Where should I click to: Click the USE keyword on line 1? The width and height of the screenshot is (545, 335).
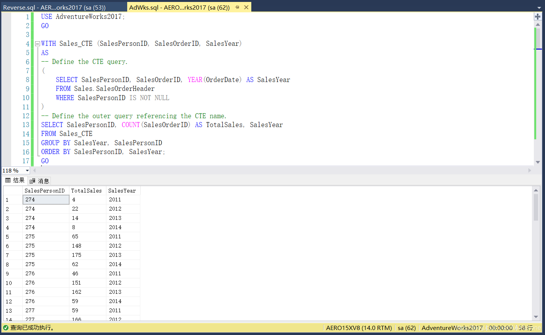[x=47, y=17]
